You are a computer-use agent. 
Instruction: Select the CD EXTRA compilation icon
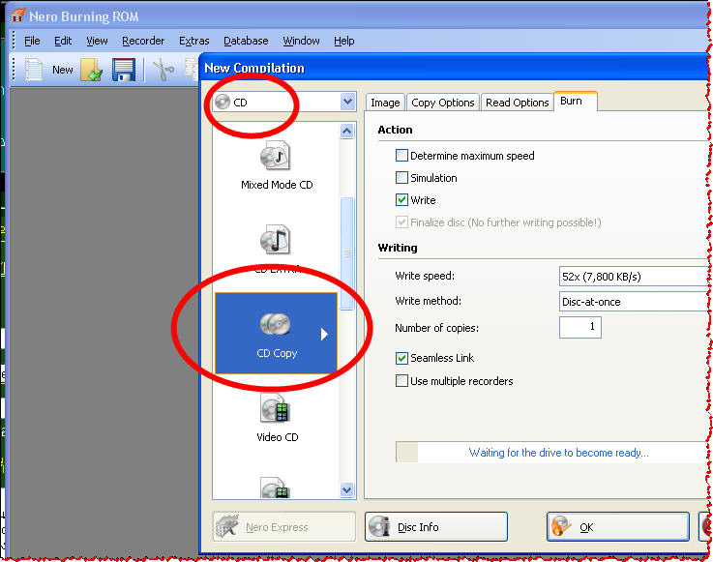pos(276,239)
